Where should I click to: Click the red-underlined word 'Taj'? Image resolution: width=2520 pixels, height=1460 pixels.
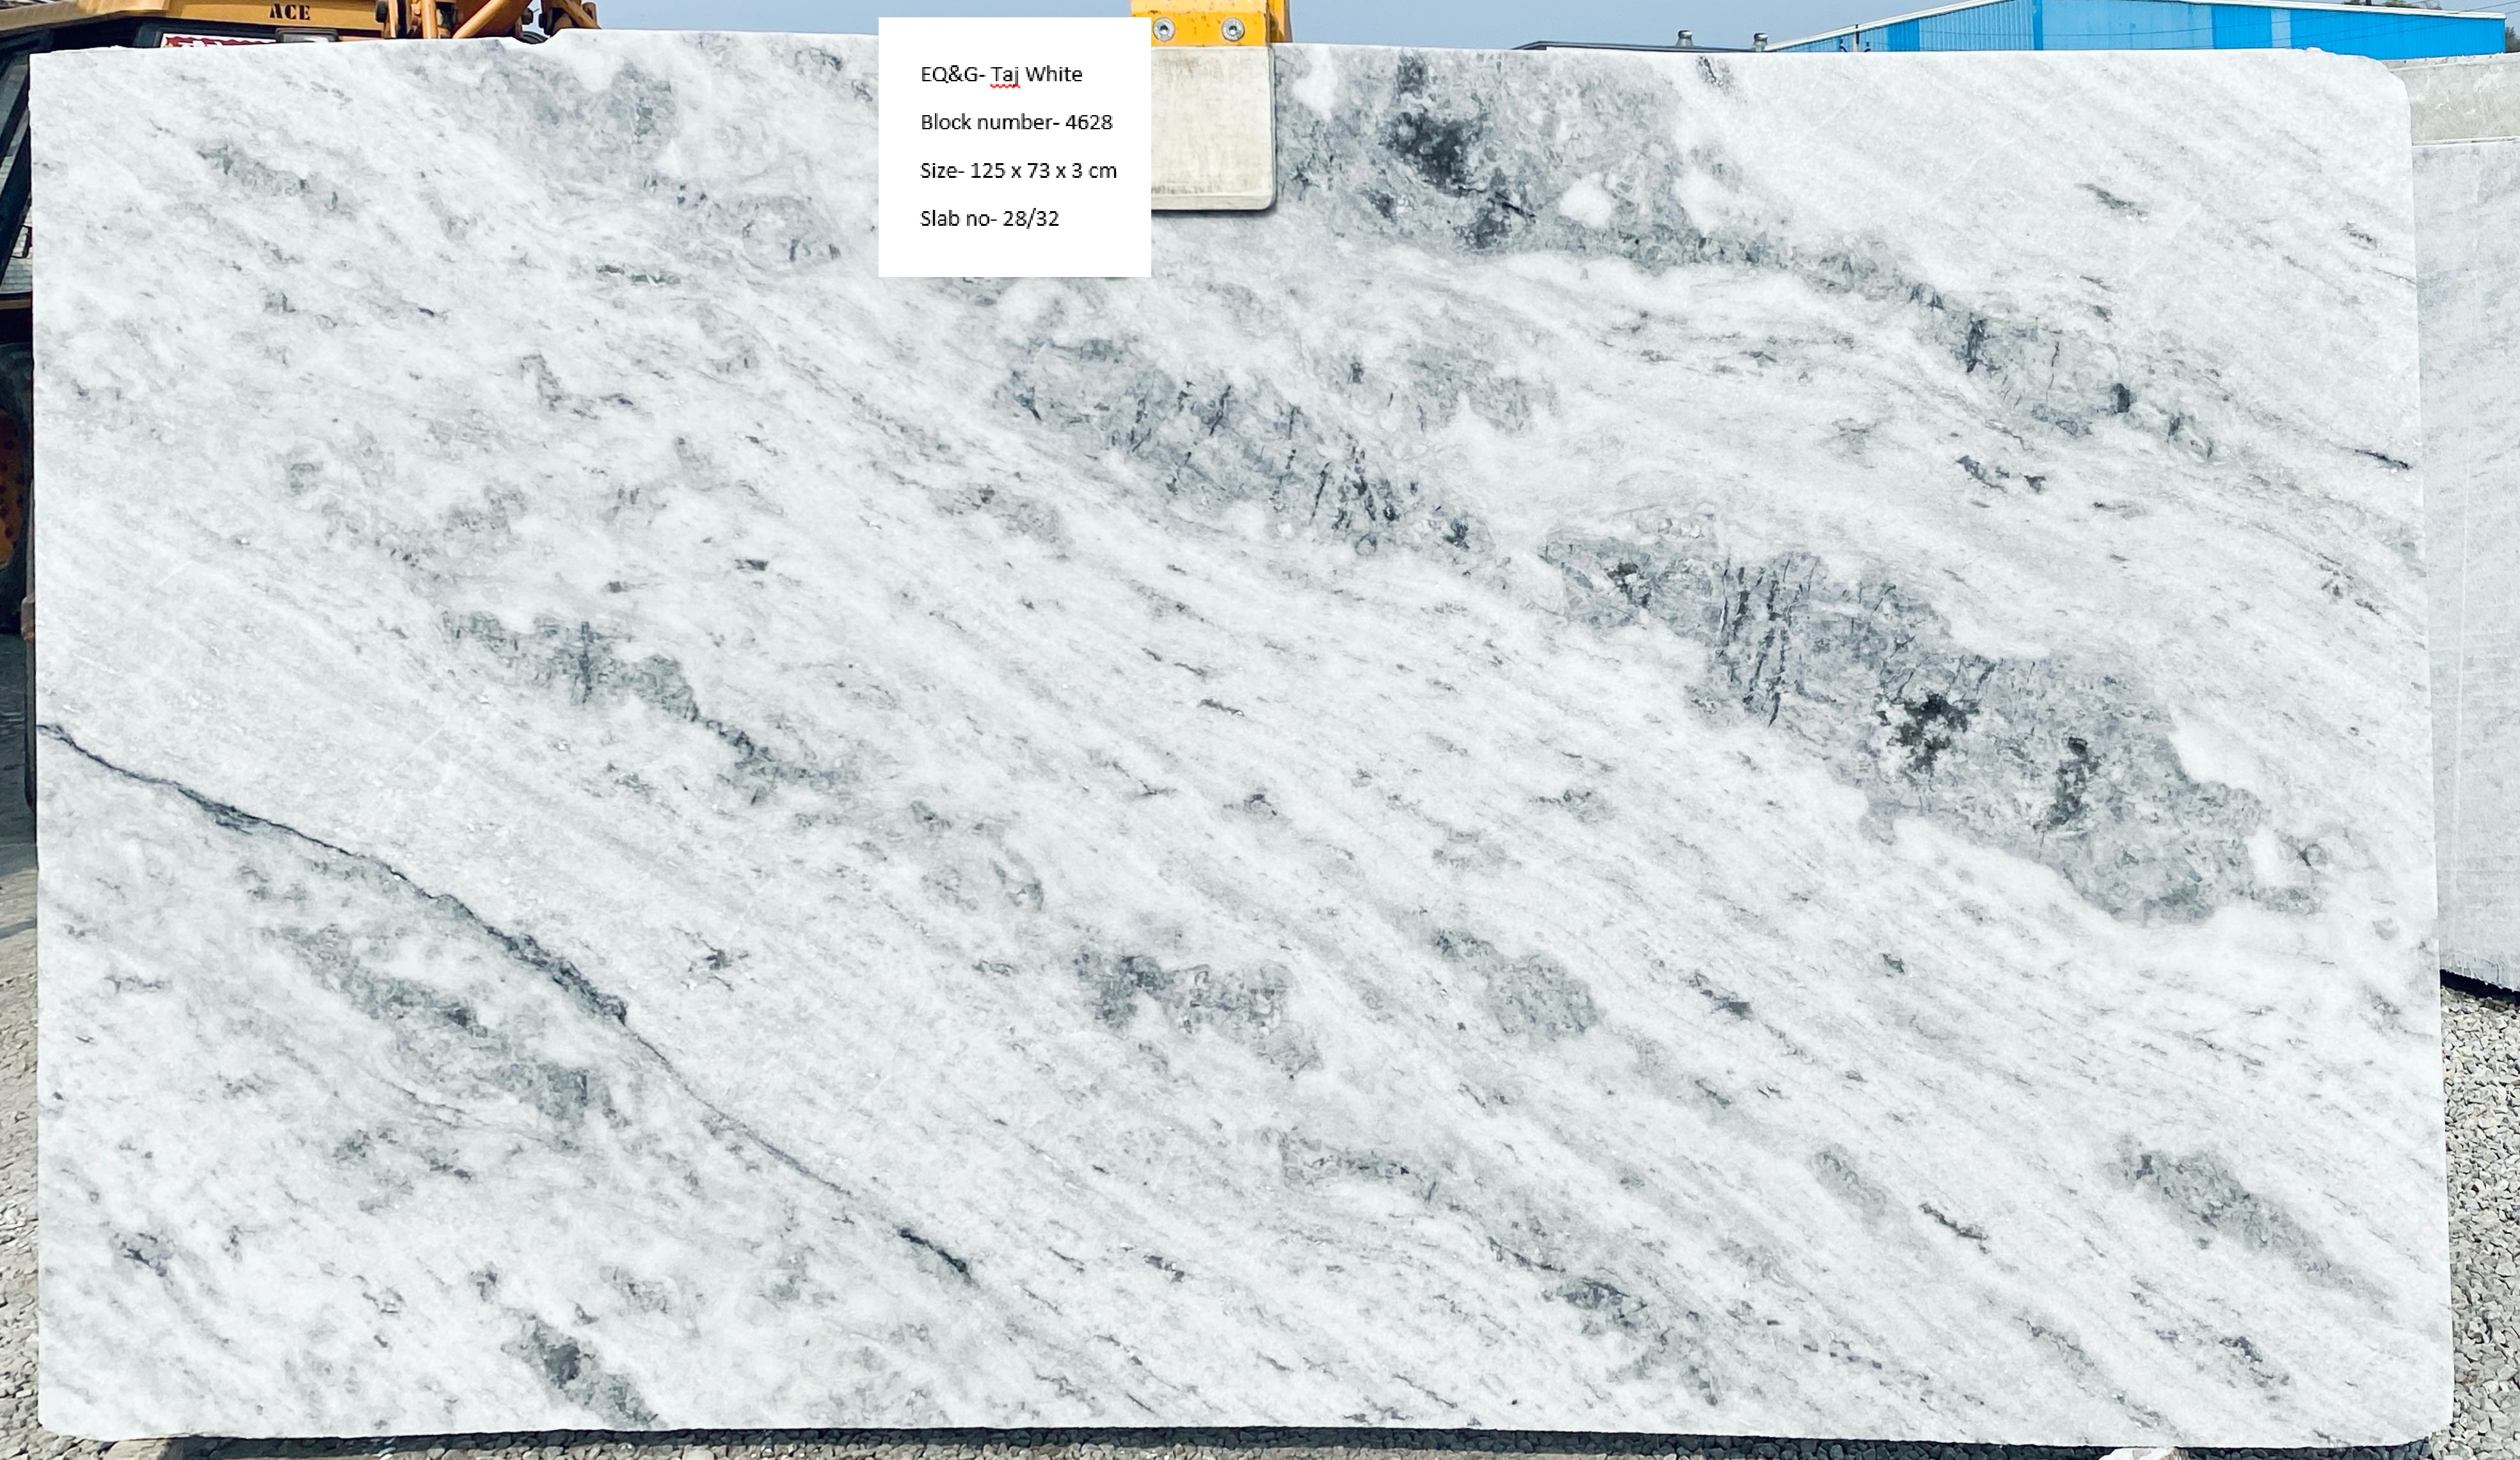coord(1005,75)
